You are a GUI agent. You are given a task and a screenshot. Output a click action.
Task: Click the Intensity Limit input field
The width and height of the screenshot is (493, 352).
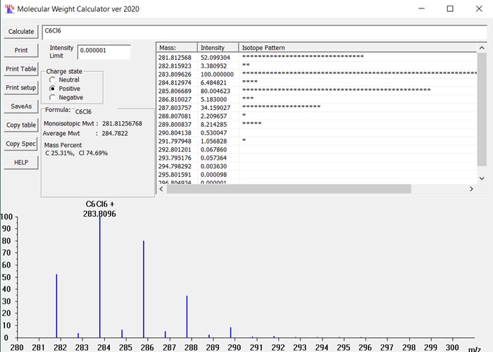[104, 52]
